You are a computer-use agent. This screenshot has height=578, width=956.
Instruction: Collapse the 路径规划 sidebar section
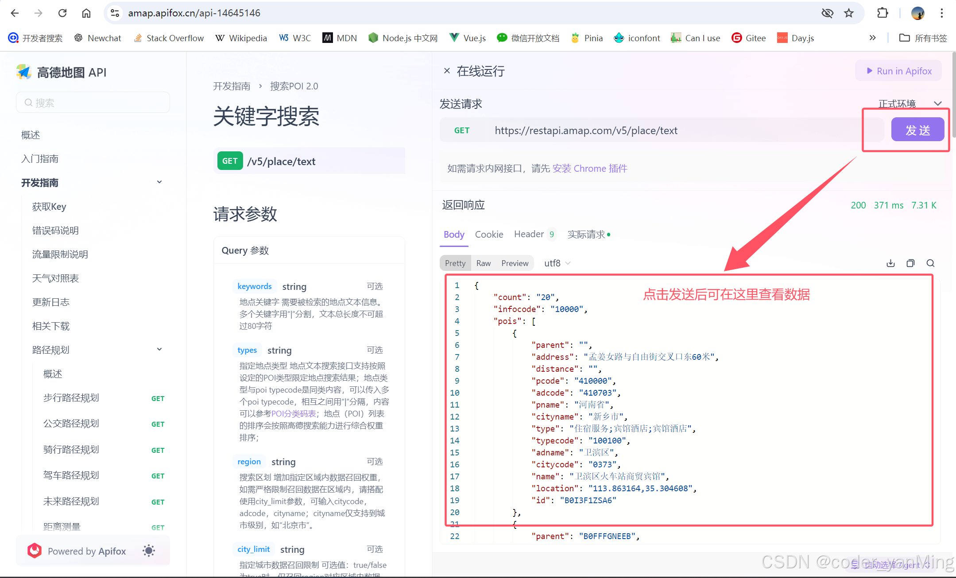coord(159,350)
